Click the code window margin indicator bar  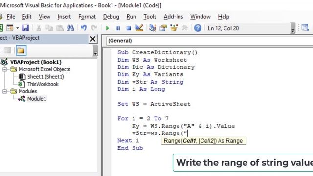pos(108,112)
